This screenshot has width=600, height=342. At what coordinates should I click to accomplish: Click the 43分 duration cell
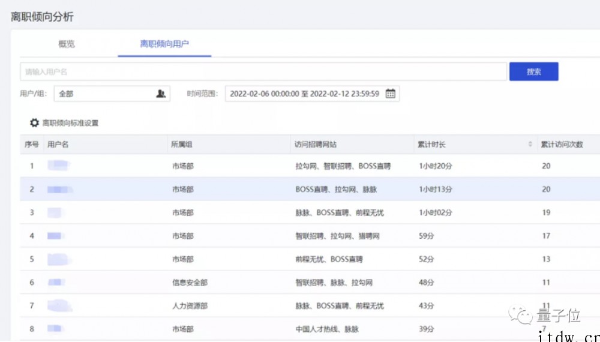427,305
